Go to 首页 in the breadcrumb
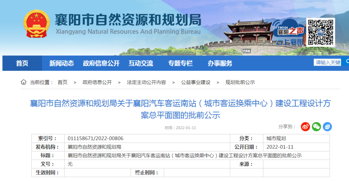 point(62,82)
